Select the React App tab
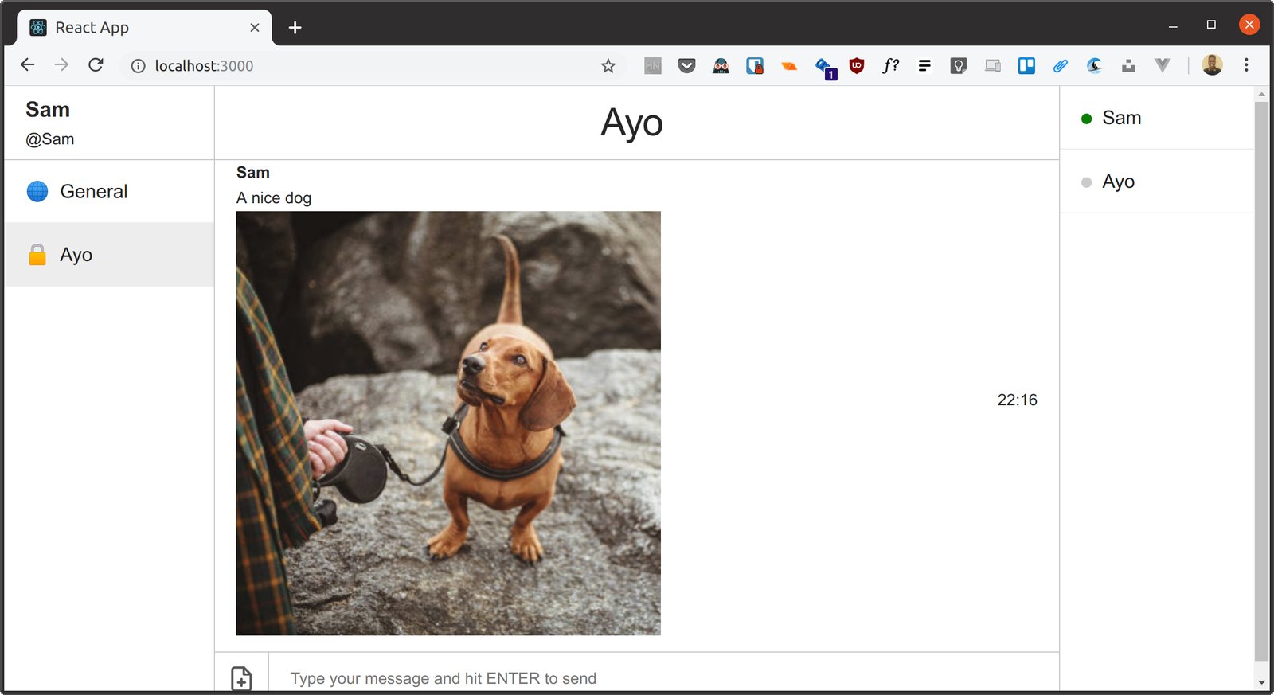Screen dimensions: 1274x695 (x=144, y=28)
